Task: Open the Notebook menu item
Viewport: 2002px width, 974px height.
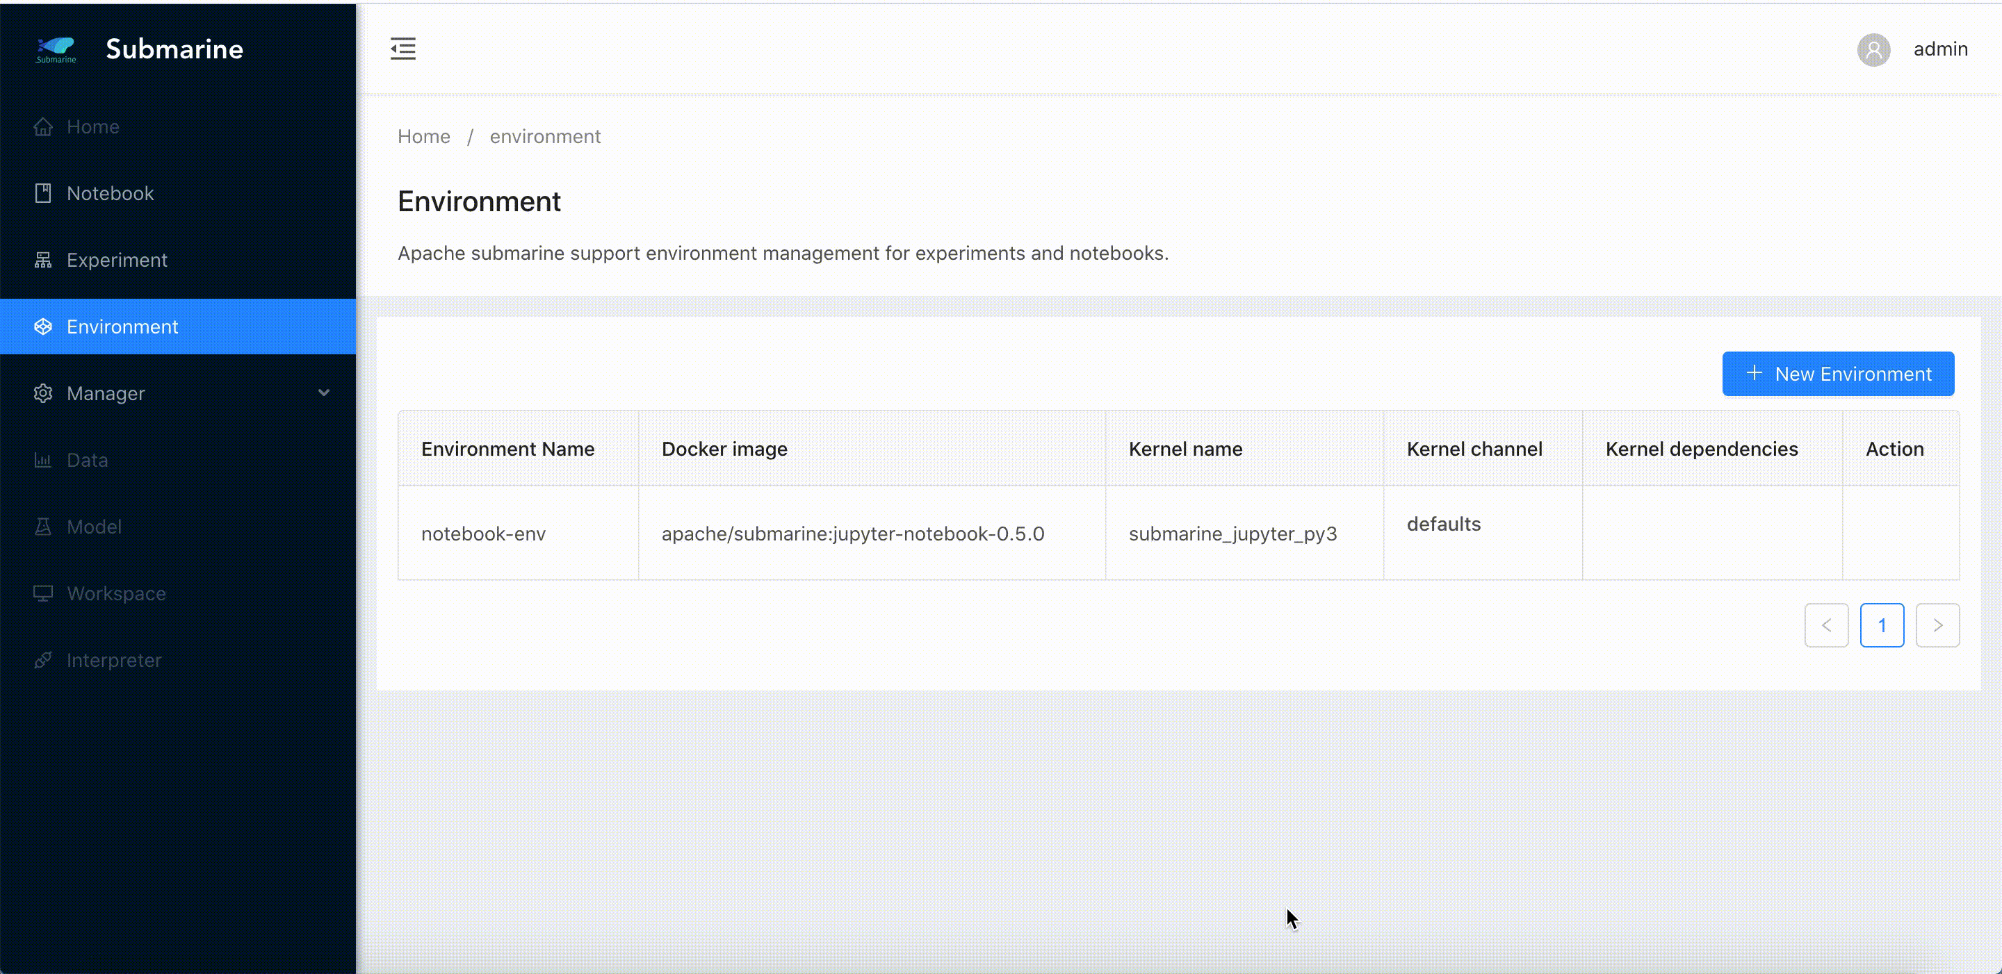Action: [x=111, y=193]
